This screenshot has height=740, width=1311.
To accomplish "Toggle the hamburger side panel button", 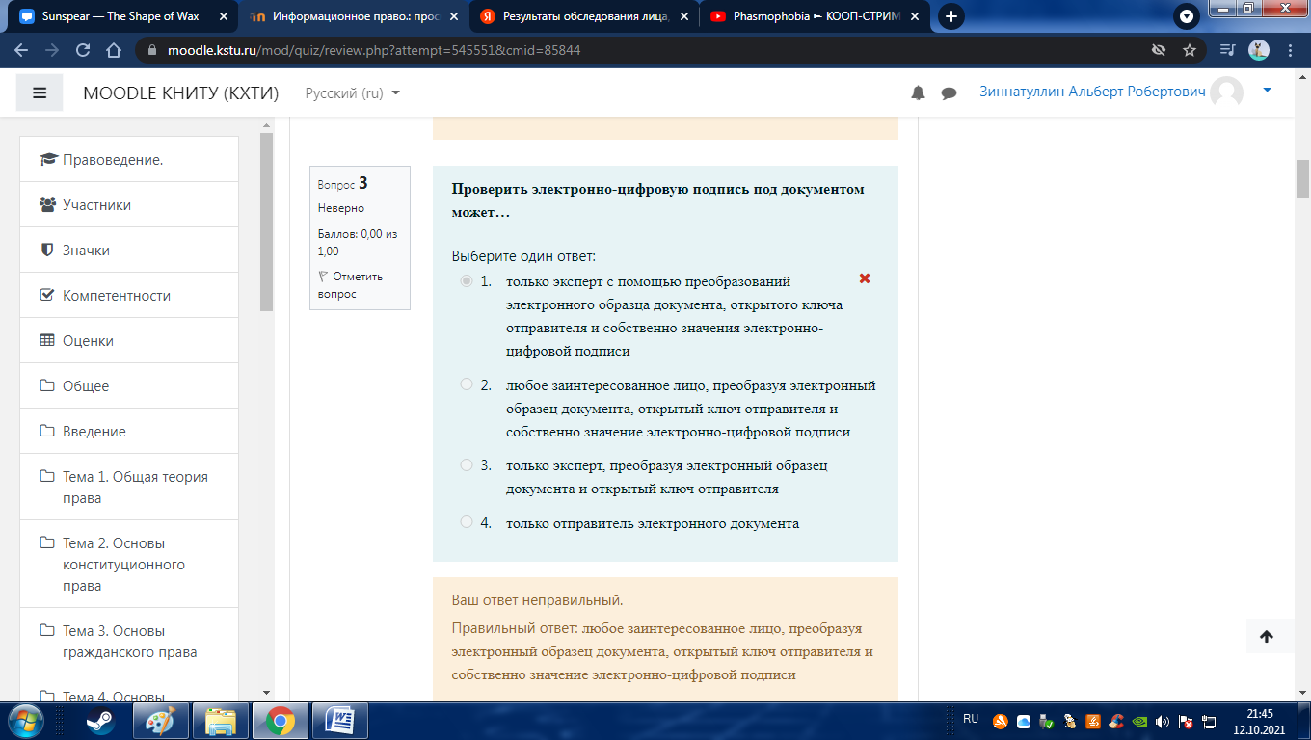I will pyautogui.click(x=40, y=92).
